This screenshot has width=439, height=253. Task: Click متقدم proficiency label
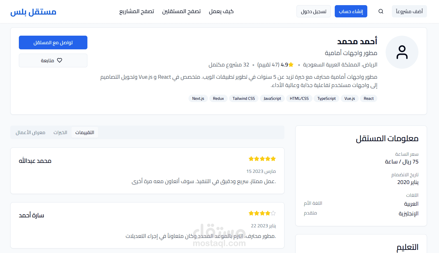pos(310,213)
